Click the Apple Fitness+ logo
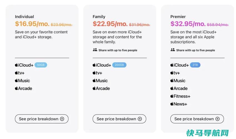236x139 pixels. (180, 96)
